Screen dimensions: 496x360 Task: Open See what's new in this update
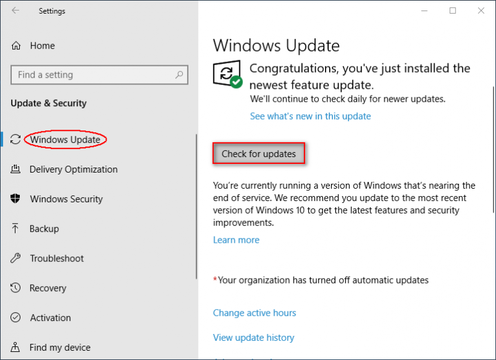pos(311,116)
